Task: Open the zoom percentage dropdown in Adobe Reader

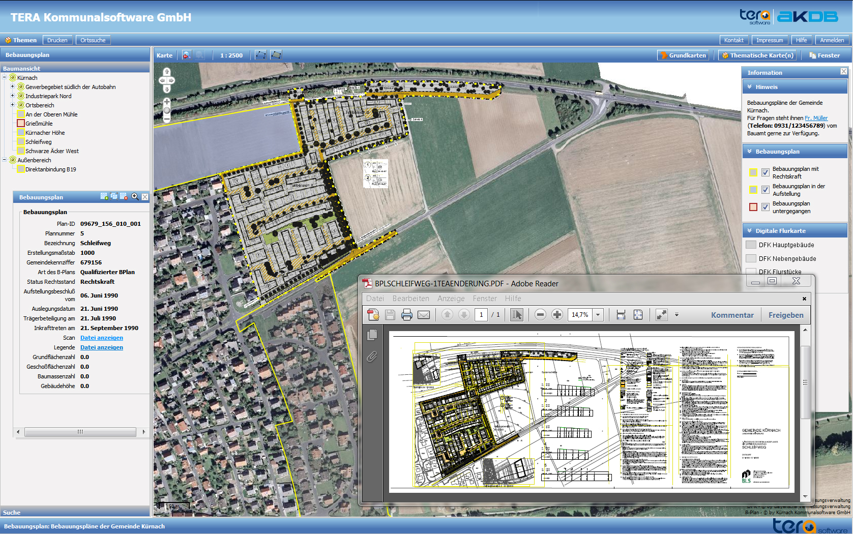Action: click(x=598, y=315)
